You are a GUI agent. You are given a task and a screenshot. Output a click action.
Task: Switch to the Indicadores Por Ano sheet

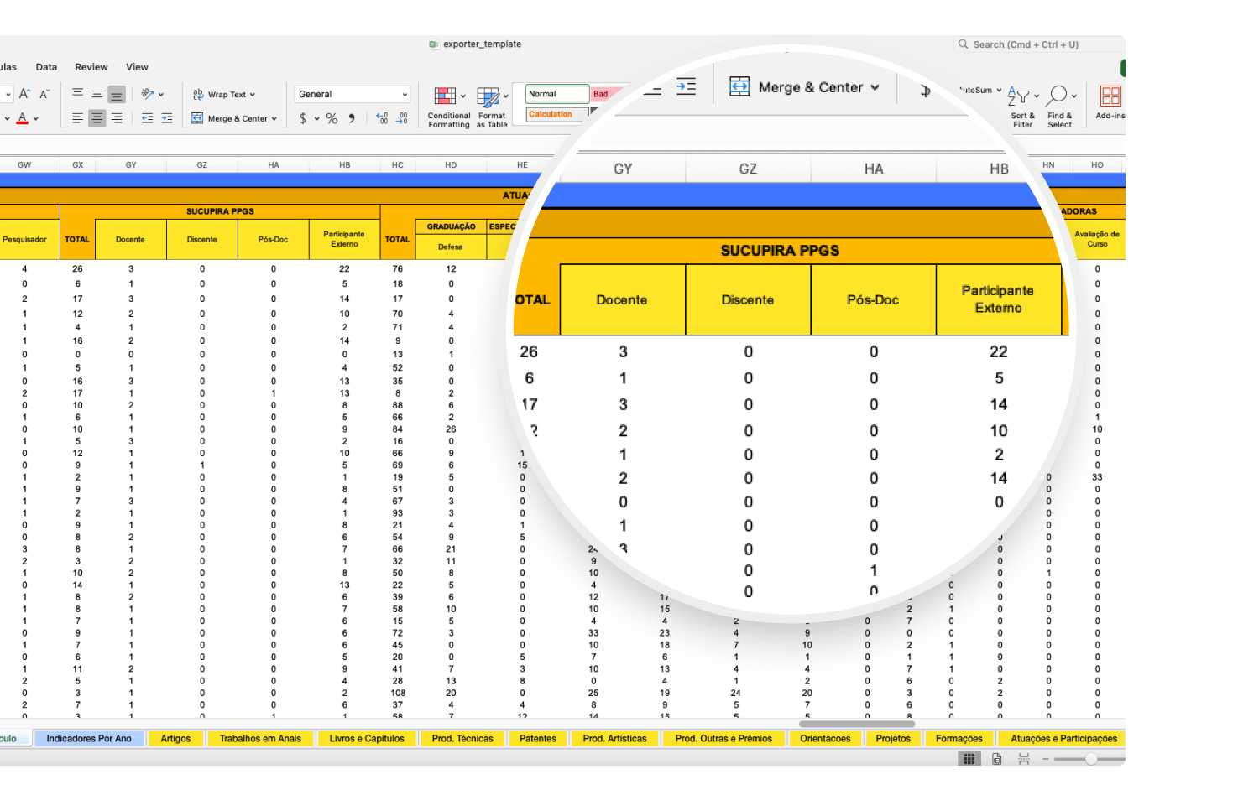(x=89, y=739)
